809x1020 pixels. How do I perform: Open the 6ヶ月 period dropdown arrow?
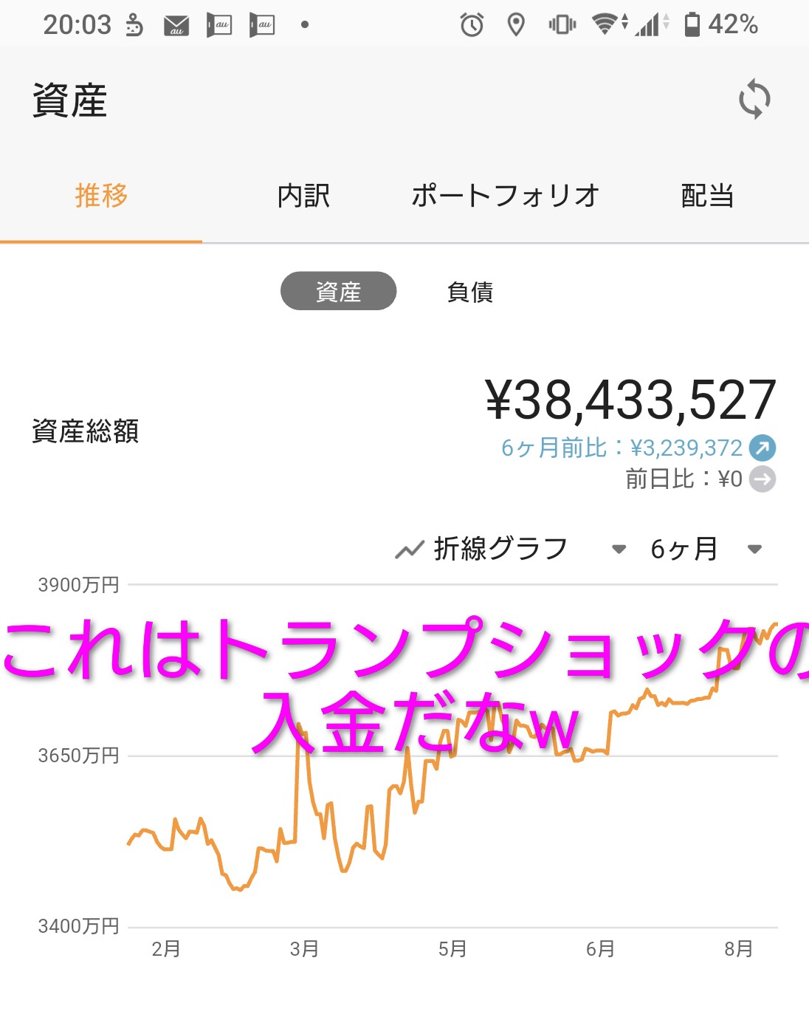pyautogui.click(x=754, y=549)
